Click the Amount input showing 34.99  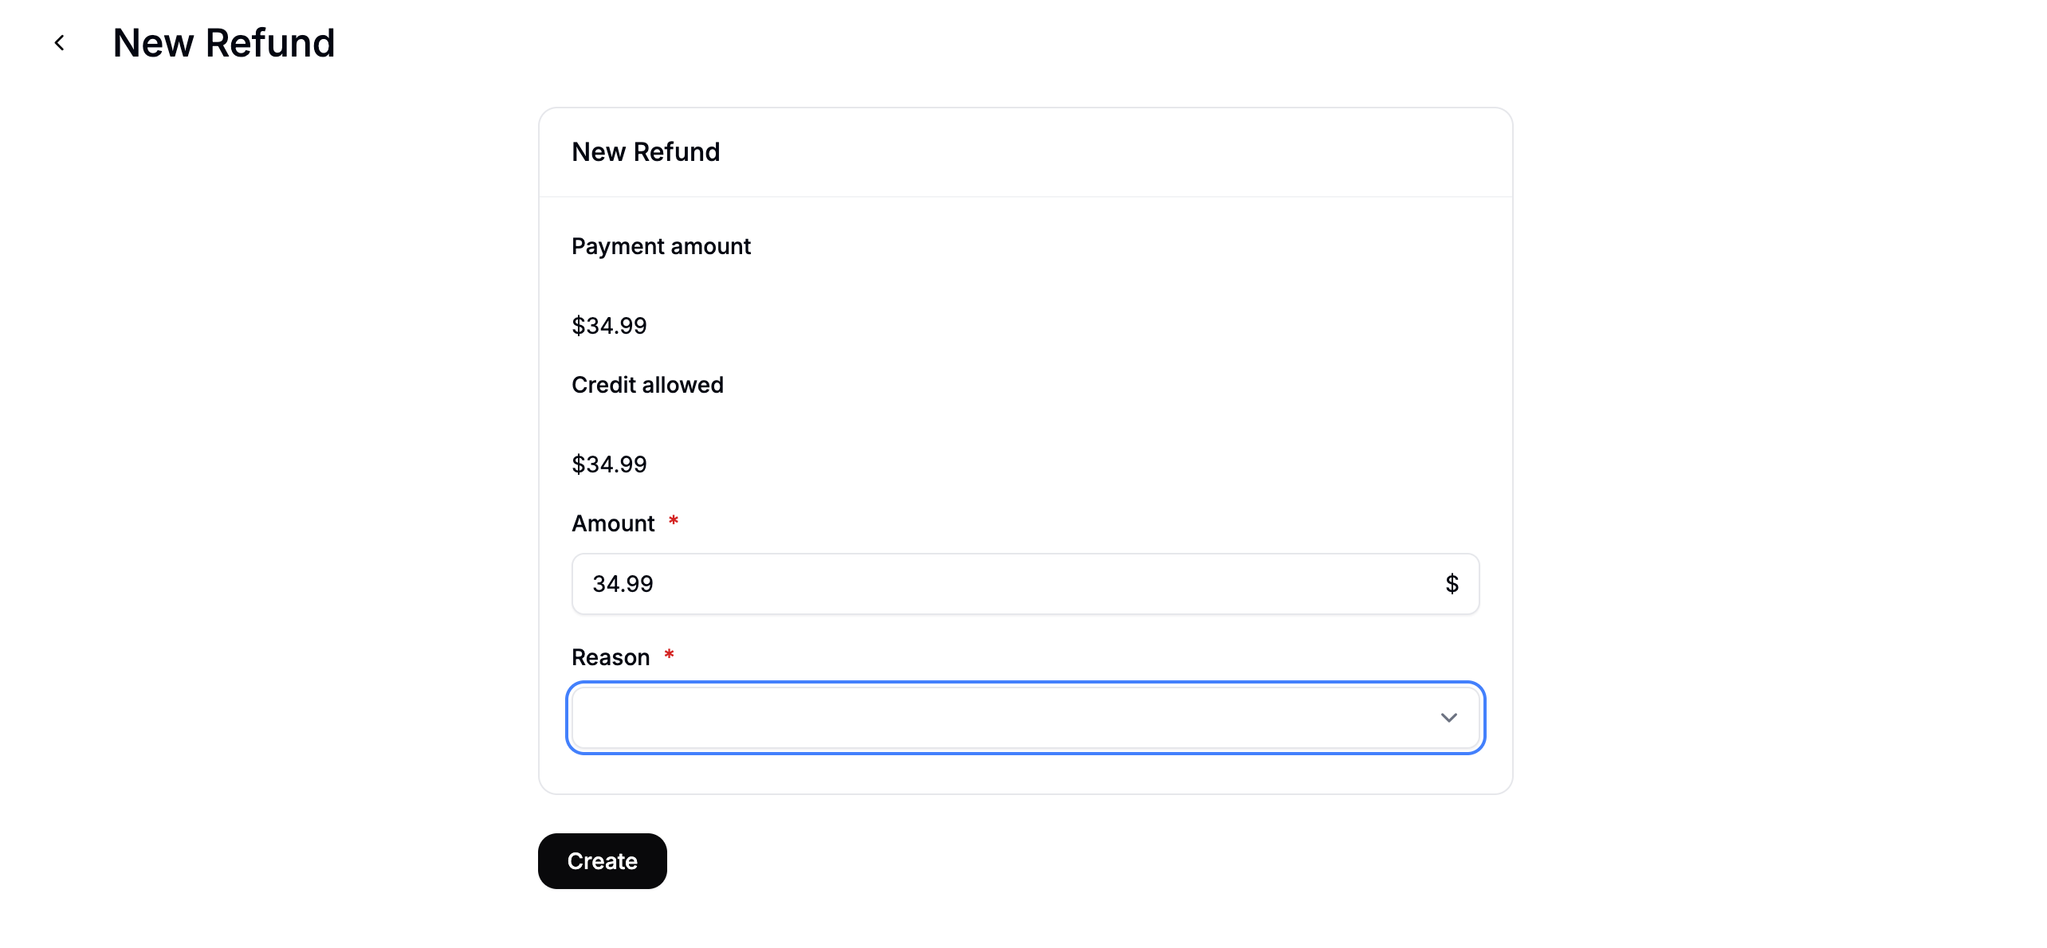coord(1025,583)
